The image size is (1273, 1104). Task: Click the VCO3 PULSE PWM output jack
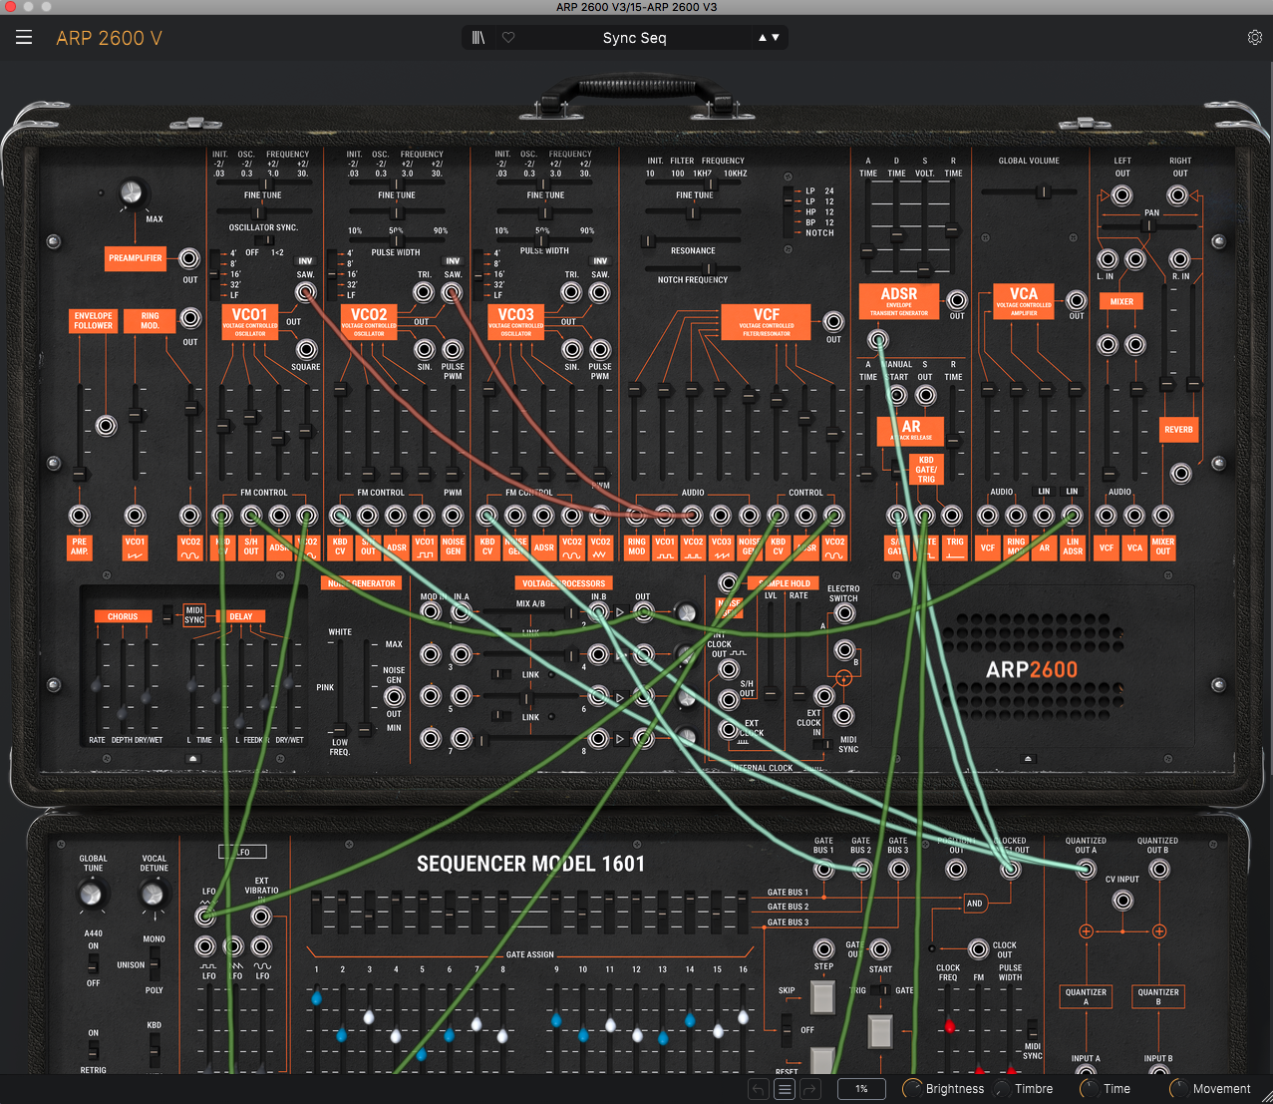(600, 349)
